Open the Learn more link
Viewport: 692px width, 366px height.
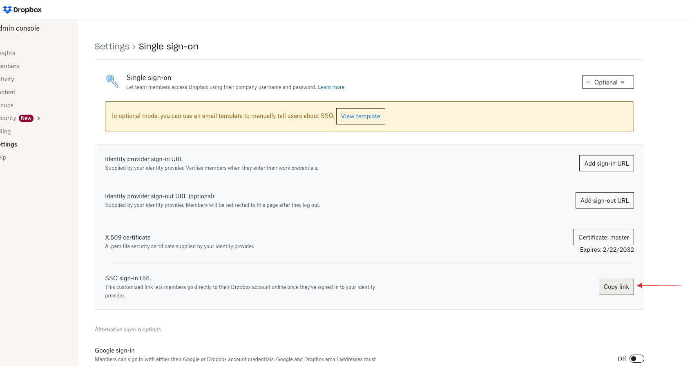pos(331,87)
